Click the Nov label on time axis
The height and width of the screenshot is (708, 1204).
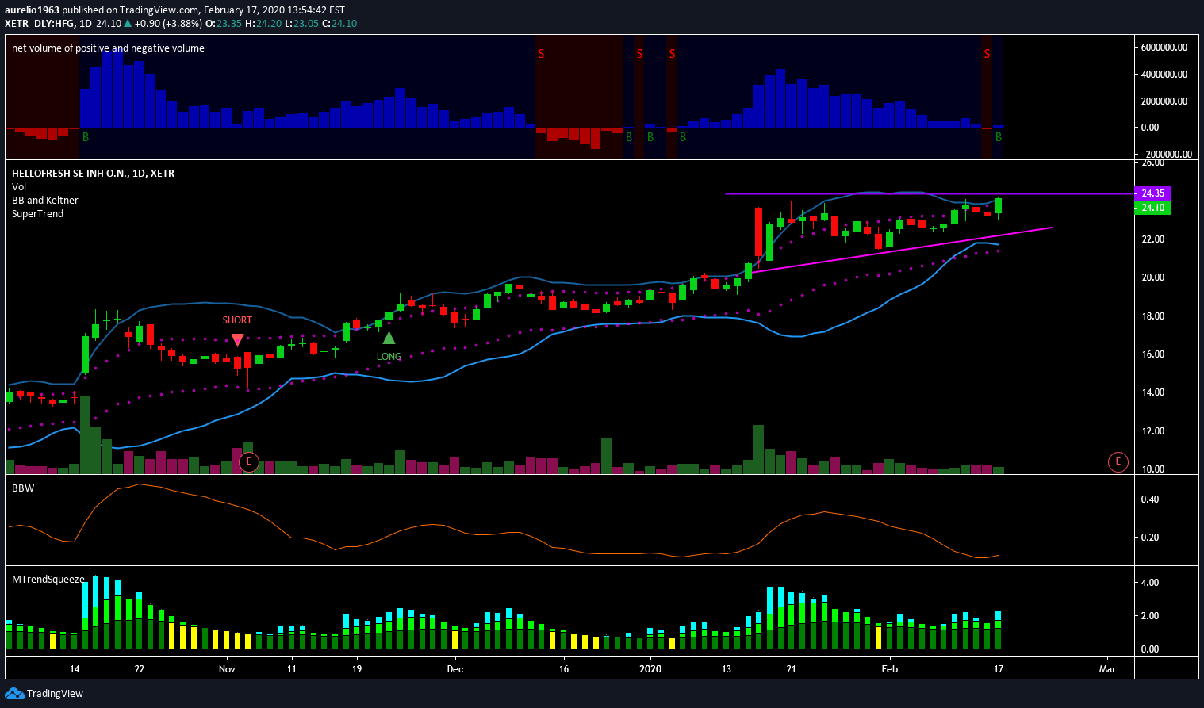coord(227,669)
